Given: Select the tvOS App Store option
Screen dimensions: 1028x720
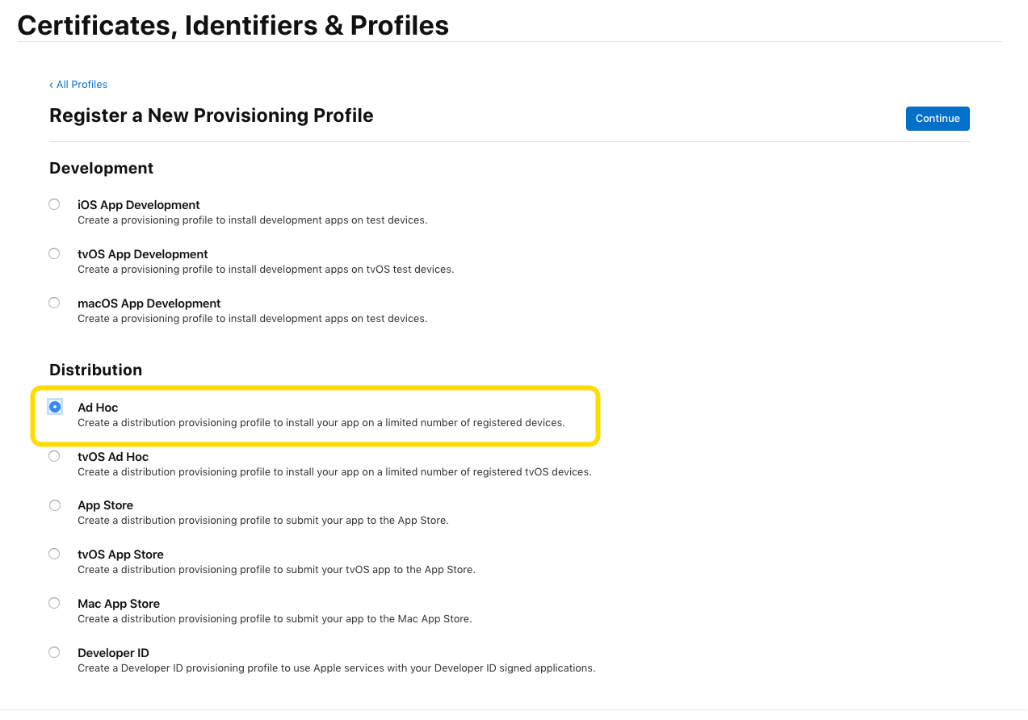Looking at the screenshot, I should coord(53,553).
